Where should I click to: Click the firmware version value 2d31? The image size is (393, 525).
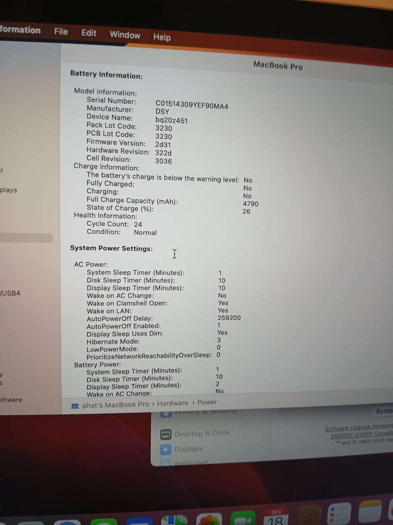click(163, 145)
